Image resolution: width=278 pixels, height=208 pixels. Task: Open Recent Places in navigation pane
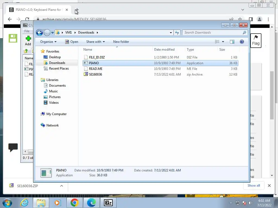point(59,68)
